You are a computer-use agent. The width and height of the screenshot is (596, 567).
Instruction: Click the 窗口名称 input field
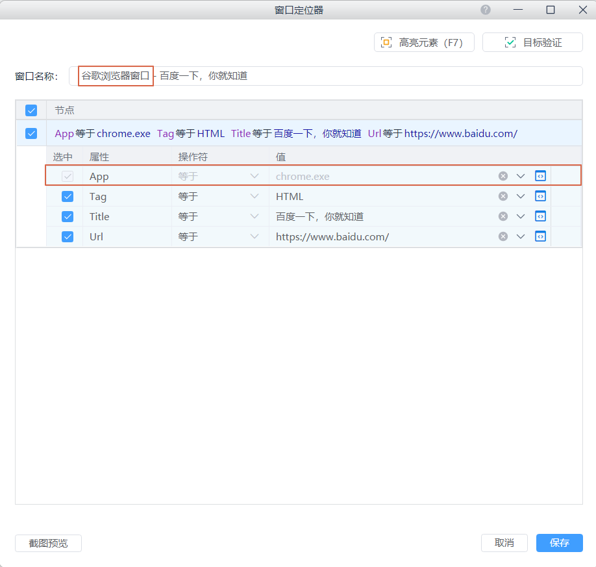(x=364, y=76)
